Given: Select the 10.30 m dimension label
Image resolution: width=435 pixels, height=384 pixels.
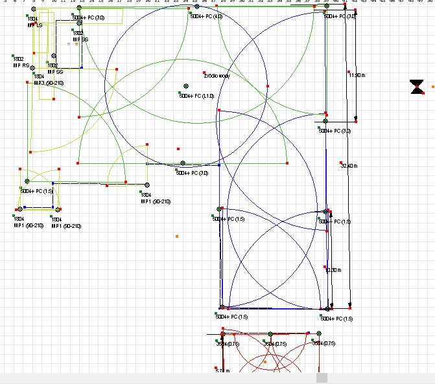Looking at the screenshot, I should pyautogui.click(x=333, y=270).
